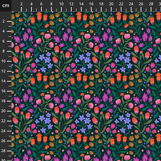The height and width of the screenshot is (161, 161).
Task: Click the 20 mark on the horizontal ruler
Action: click(x=111, y=4)
